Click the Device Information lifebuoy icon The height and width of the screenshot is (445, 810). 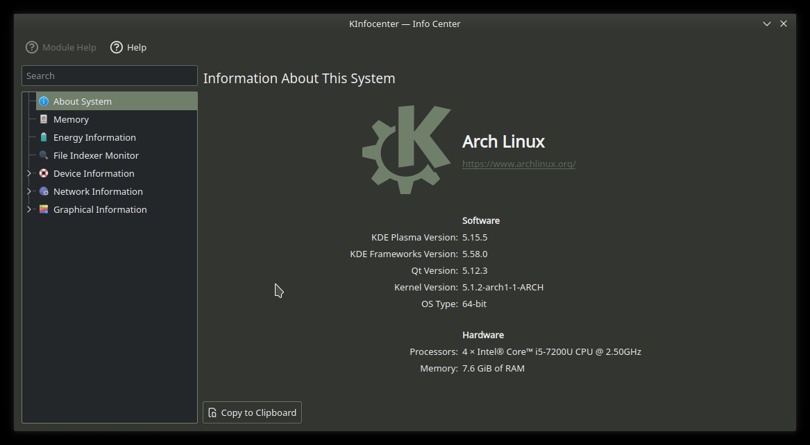(44, 173)
